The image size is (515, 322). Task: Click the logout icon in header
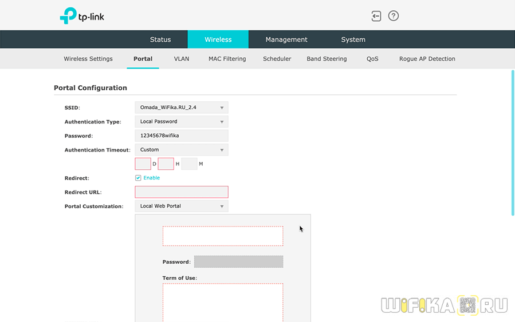(x=376, y=16)
